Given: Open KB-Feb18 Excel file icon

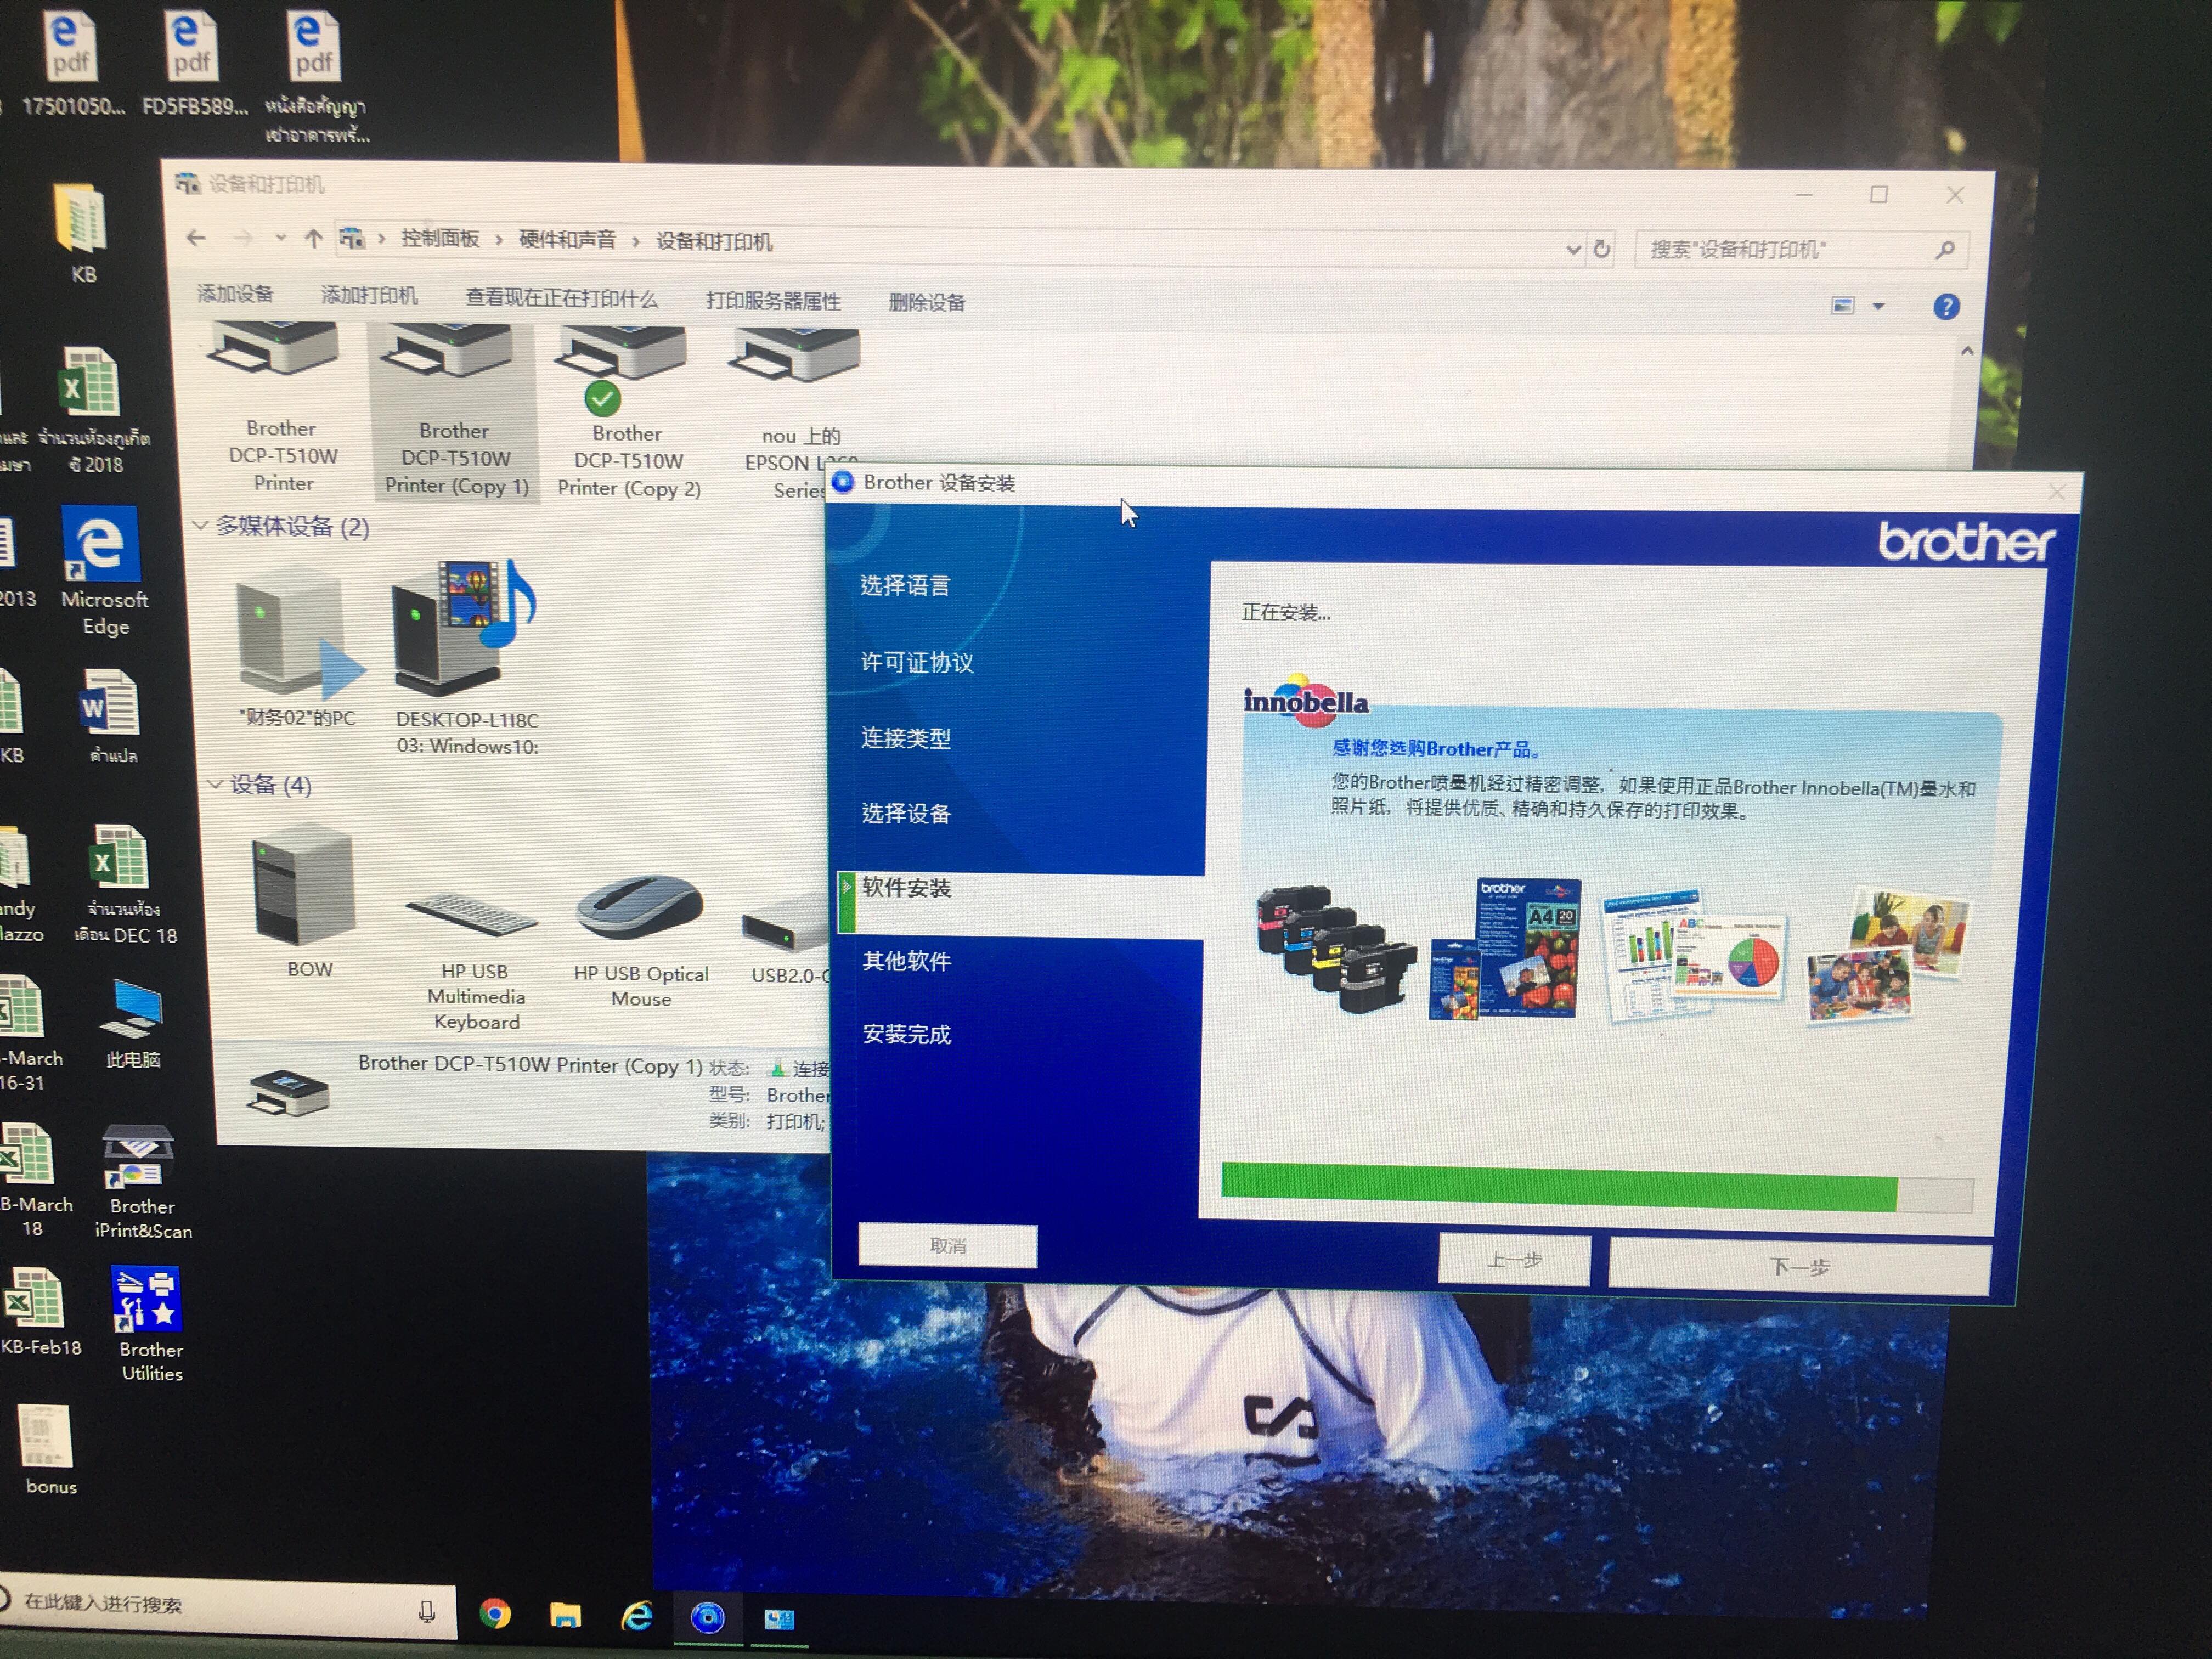Looking at the screenshot, I should point(38,1312).
